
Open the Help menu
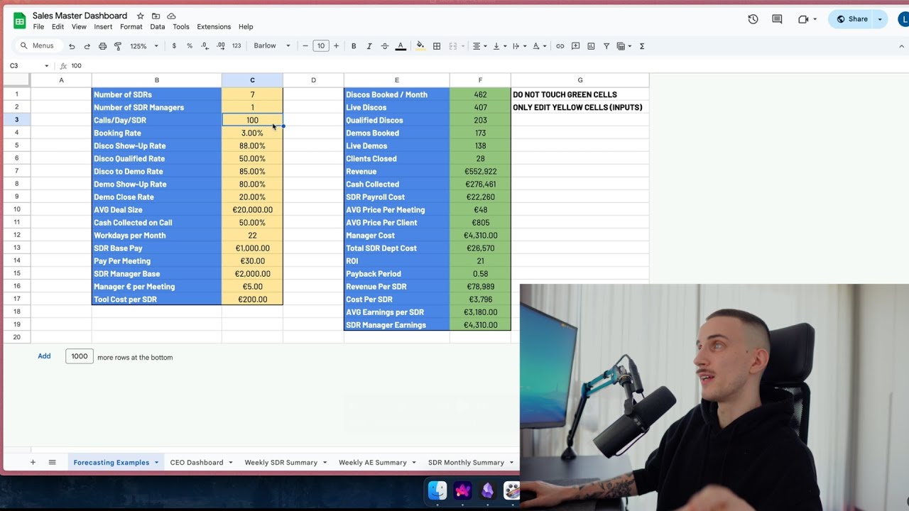(246, 27)
